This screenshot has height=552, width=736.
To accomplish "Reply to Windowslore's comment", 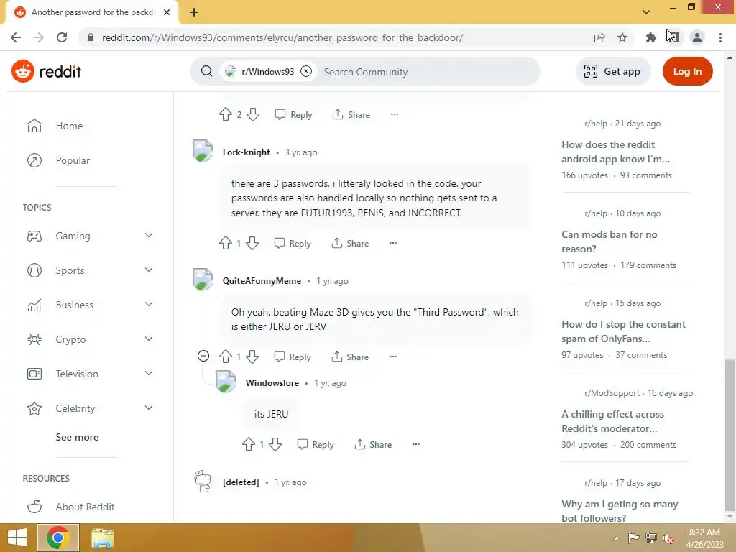I will click(316, 444).
